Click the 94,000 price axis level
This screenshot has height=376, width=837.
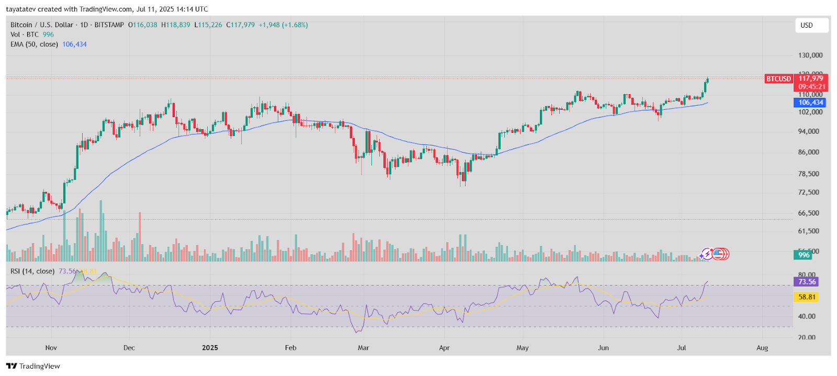point(809,132)
